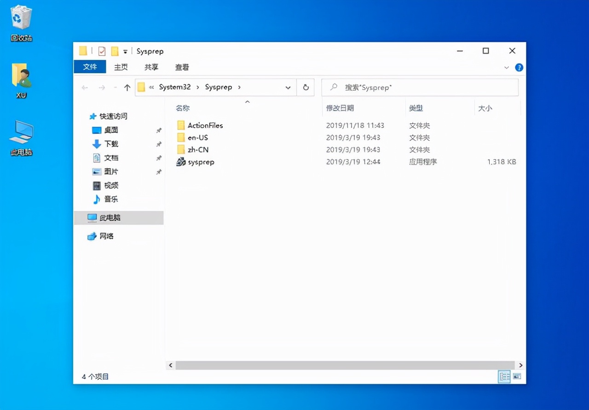
Task: Switch to large icons view in status bar
Action: click(x=517, y=376)
